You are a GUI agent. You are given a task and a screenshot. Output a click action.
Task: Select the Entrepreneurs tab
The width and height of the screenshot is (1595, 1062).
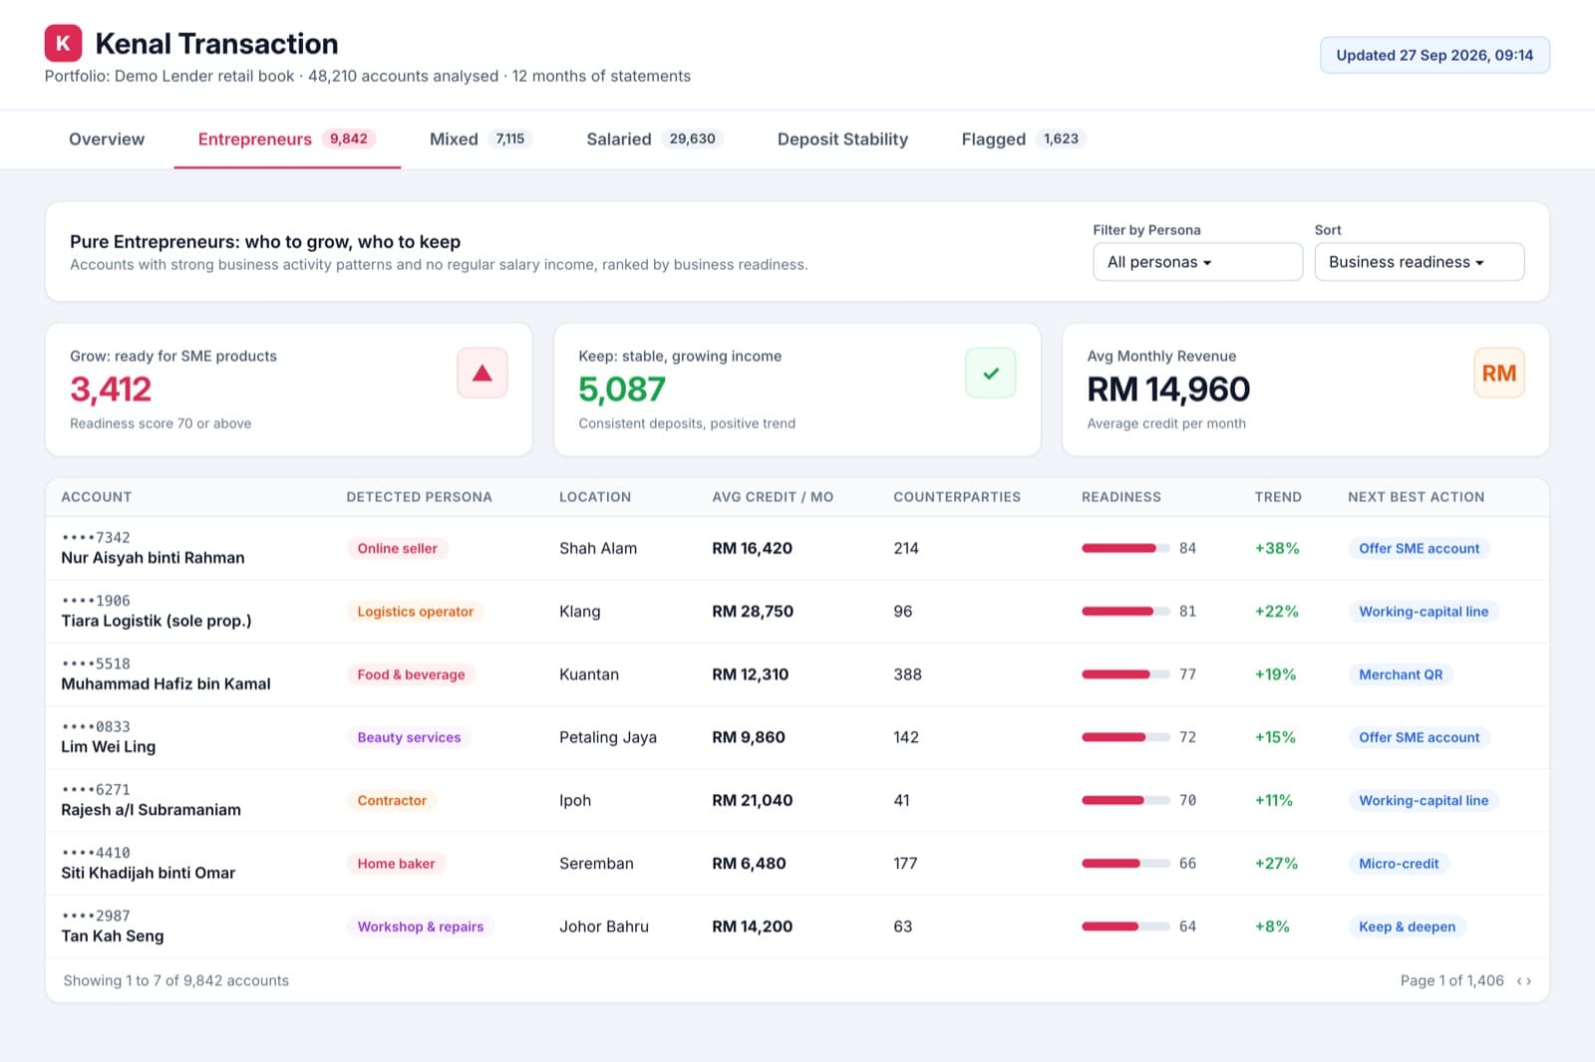click(287, 139)
